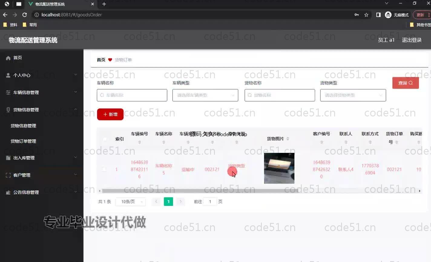Click the password key icon in address bar

tap(357, 15)
